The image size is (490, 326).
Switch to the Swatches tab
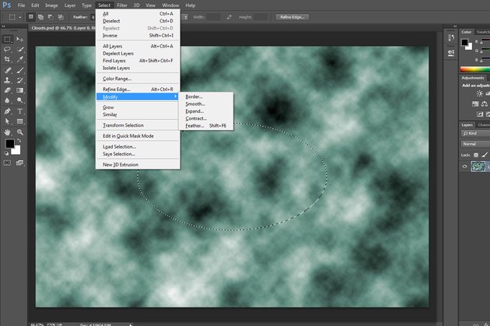pyautogui.click(x=482, y=32)
